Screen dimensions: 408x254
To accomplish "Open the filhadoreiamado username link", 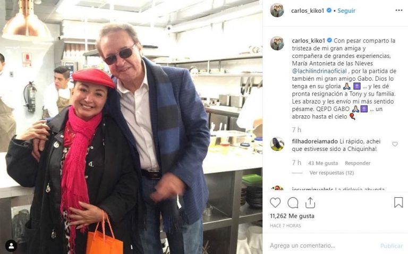I will point(314,141).
